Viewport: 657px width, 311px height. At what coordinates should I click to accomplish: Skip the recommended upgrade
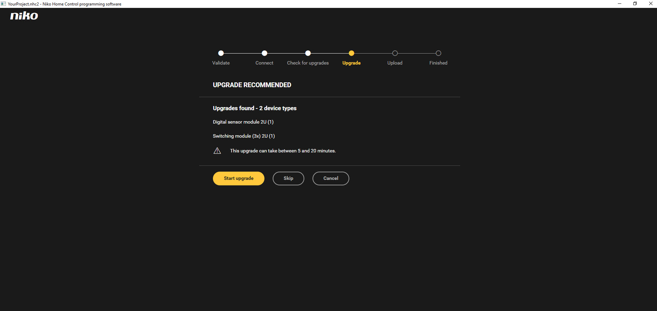tap(288, 178)
